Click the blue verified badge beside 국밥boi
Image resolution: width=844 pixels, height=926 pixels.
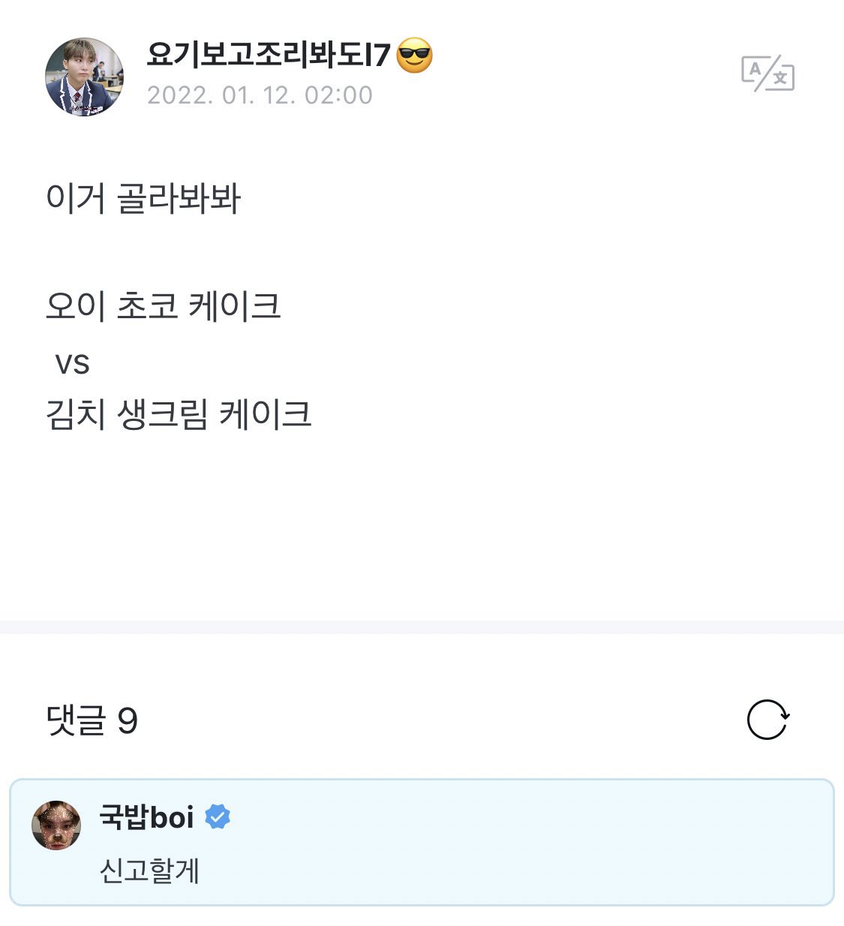tap(218, 816)
